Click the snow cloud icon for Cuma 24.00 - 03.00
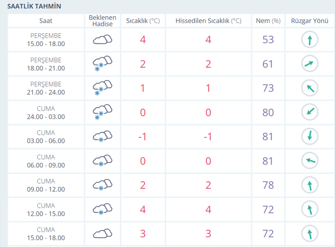Viewport: 335px width, 247px height. pyautogui.click(x=102, y=112)
